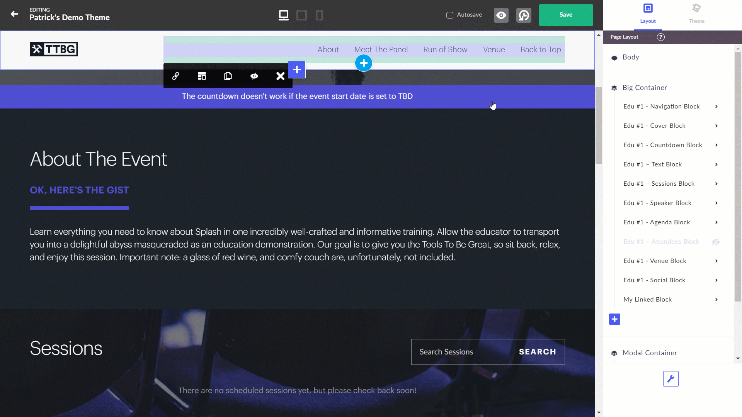This screenshot has height=417, width=742.
Task: Insert block with blue circle plus
Action: pyautogui.click(x=364, y=63)
